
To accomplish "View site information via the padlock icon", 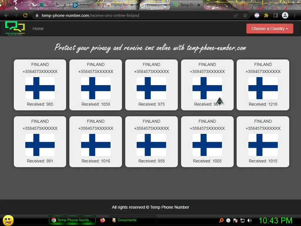I will coord(37,15).
